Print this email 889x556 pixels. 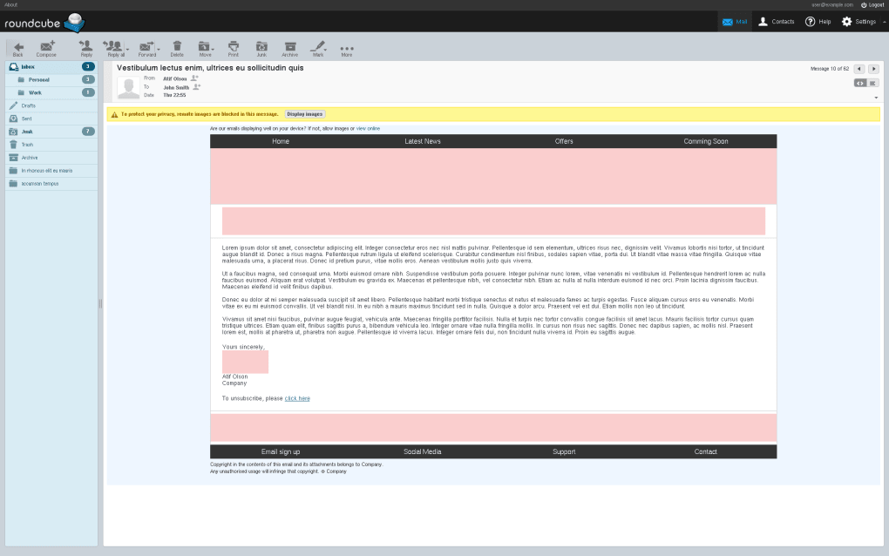coord(233,47)
